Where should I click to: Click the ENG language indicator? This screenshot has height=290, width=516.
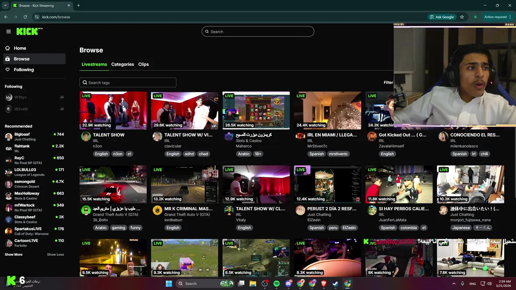(472, 284)
